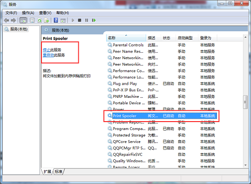Viewport: 251px width, 184px height.
Task: Click 自动 startup type of QQRepairFixSVC
Action: [182, 155]
